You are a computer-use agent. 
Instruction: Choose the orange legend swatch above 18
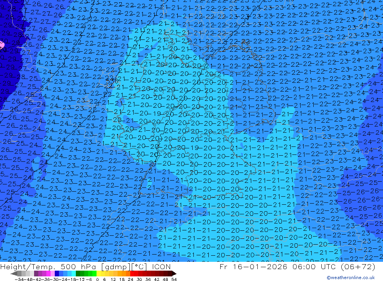[x=124, y=274]
